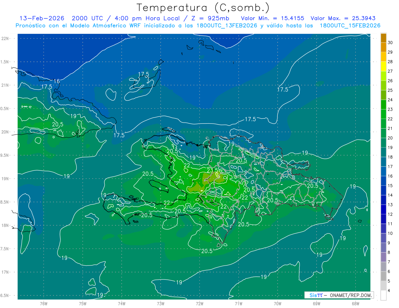Click the "68W" longitude axis label
Screen dimensions: 399x308
pos(355,304)
